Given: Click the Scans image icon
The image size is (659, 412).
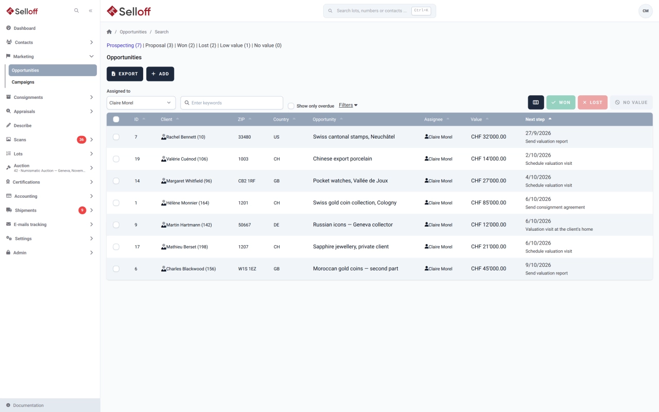Looking at the screenshot, I should point(9,140).
